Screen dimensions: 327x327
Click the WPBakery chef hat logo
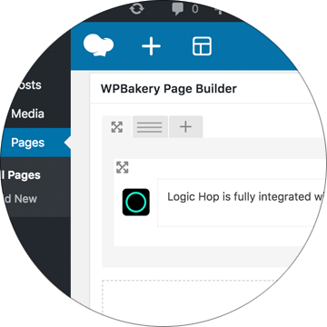pos(98,45)
